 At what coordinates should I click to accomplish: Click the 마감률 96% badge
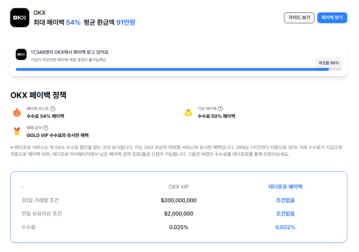(x=328, y=63)
